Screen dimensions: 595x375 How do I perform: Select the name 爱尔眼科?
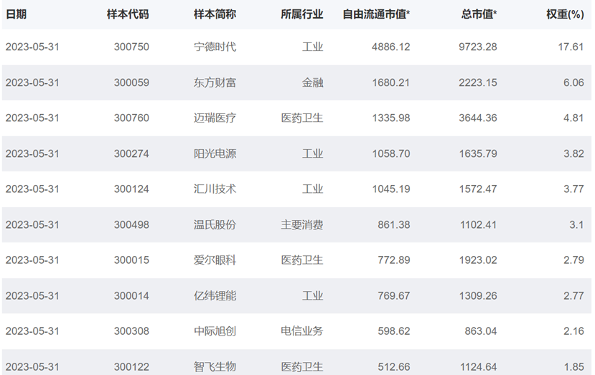tap(215, 260)
